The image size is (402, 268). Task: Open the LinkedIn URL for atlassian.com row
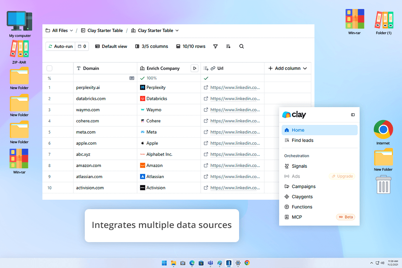pyautogui.click(x=235, y=177)
